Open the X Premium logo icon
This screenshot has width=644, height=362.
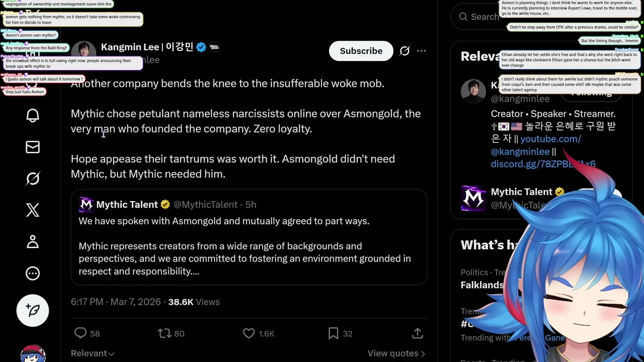tap(33, 210)
